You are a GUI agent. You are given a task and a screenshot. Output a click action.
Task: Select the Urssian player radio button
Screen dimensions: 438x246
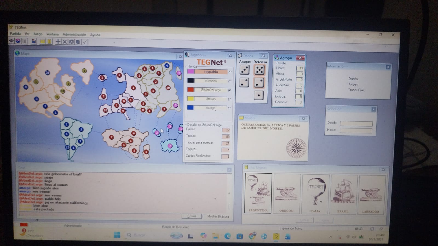coord(229,99)
